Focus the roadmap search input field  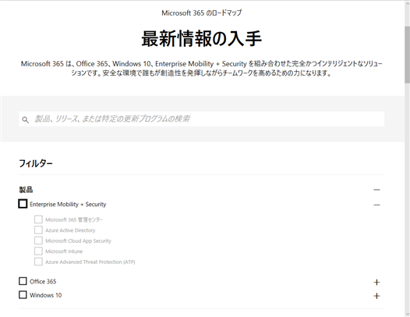(x=201, y=119)
